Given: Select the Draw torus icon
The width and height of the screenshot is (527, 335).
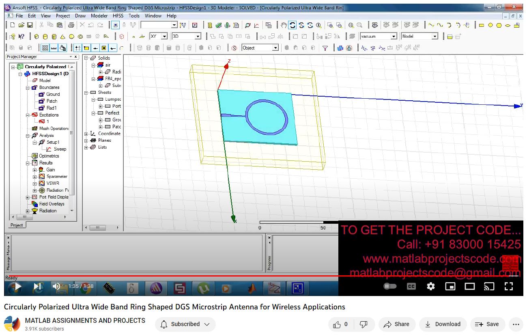Looking at the screenshot, I should click(x=80, y=37).
